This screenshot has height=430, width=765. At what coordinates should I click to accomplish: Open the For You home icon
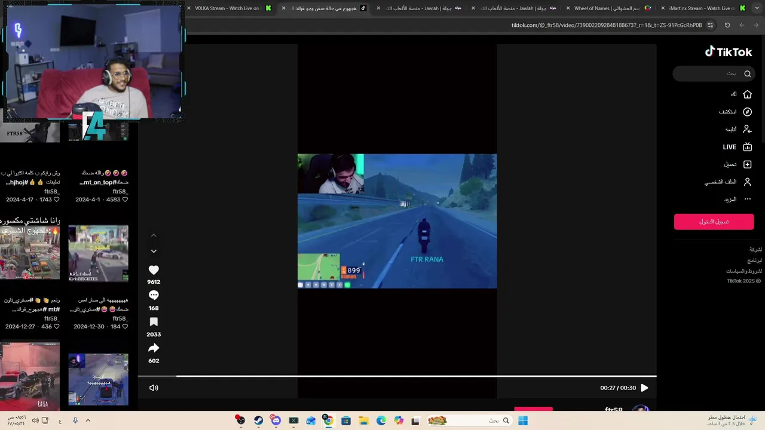point(747,94)
